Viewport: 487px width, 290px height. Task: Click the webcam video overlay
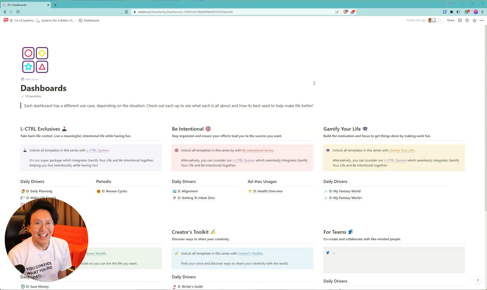[46, 240]
